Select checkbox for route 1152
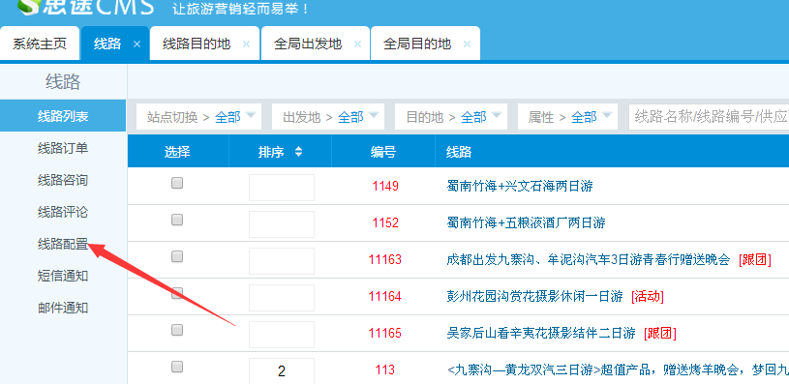The image size is (789, 384). [x=177, y=221]
